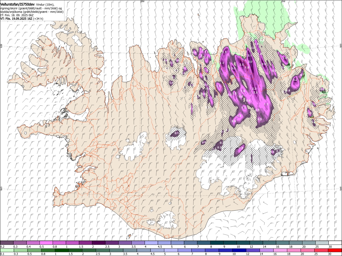Pick the 1.5–2 magenta-purple snow legend swatch
The width and height of the screenshot is (342, 256).
click(85, 243)
